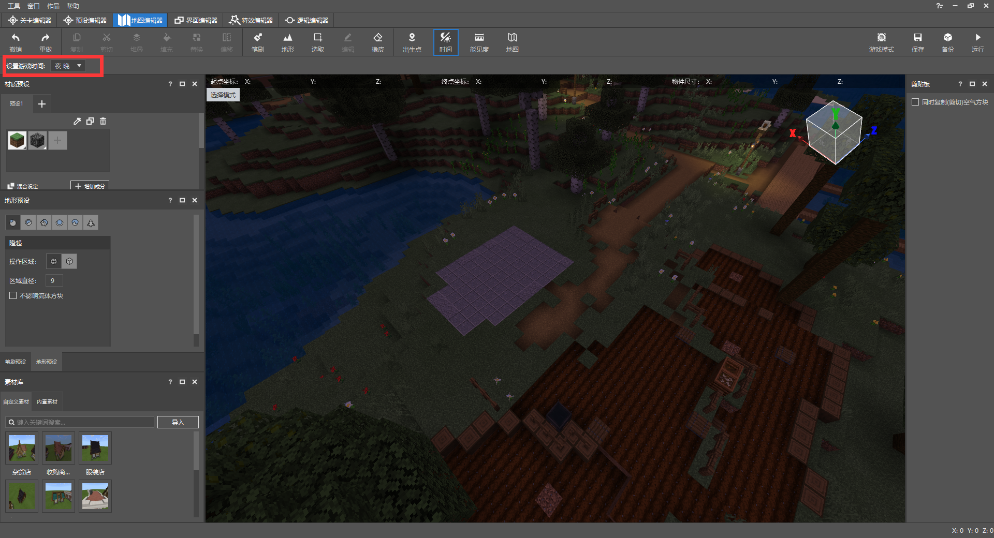The image size is (994, 538).
Task: Click the 重做 redo icon
Action: tap(46, 38)
